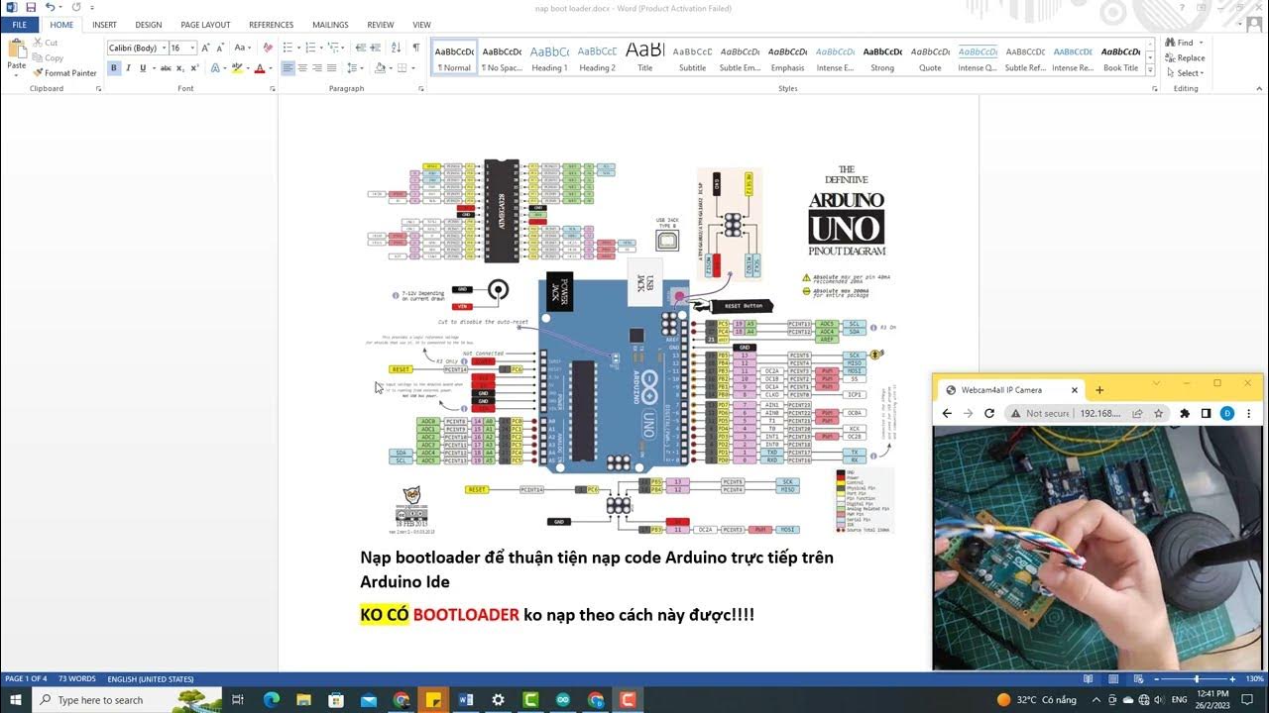Apply the Normal style
Image resolution: width=1269 pixels, height=713 pixels.
click(x=454, y=58)
